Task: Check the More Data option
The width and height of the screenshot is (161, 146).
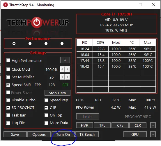Action: click(x=47, y=123)
